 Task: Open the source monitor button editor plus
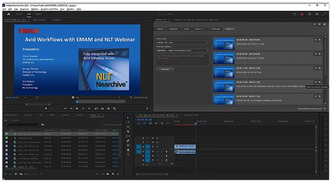click(x=147, y=109)
